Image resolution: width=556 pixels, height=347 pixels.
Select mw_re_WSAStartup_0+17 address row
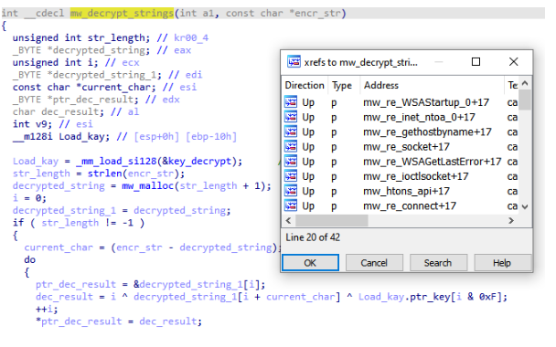(x=426, y=102)
